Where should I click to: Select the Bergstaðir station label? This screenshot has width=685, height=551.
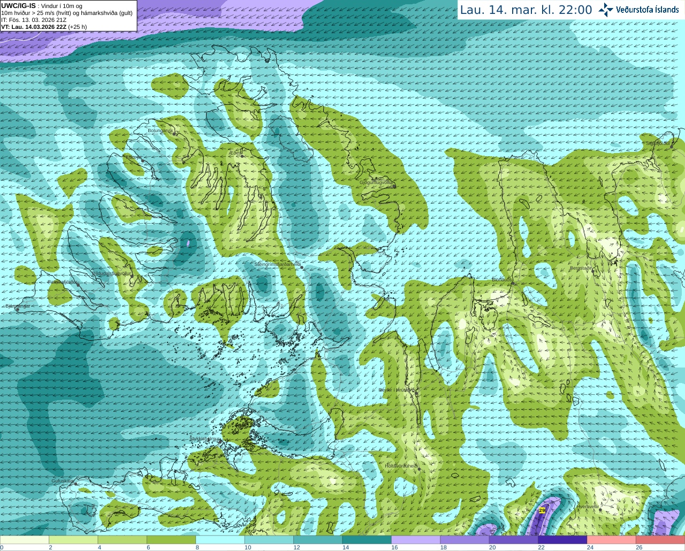tap(581, 268)
